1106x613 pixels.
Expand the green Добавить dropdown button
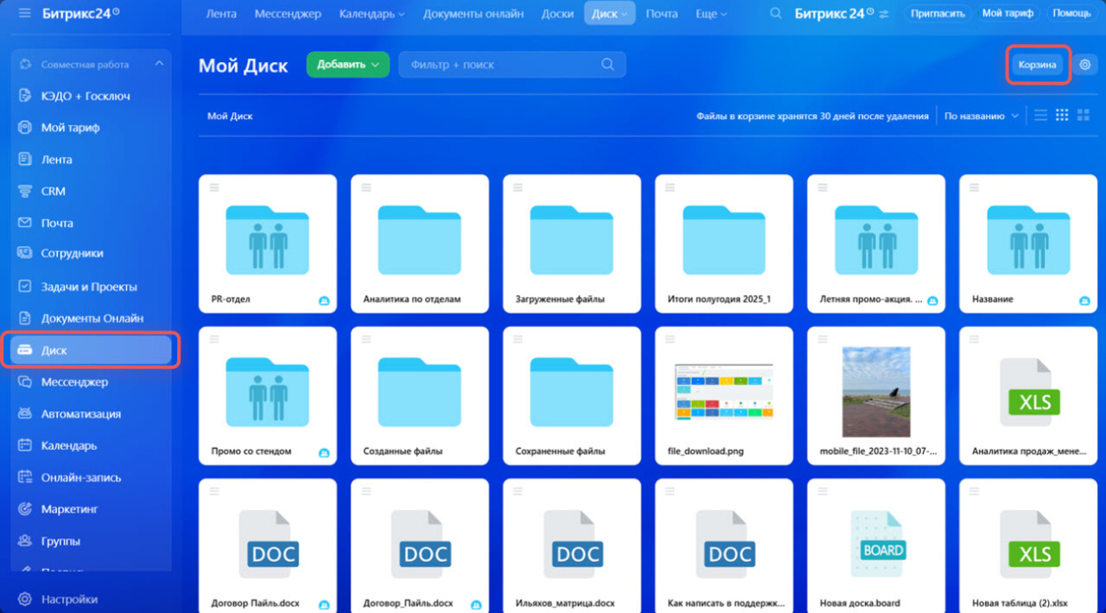click(348, 65)
